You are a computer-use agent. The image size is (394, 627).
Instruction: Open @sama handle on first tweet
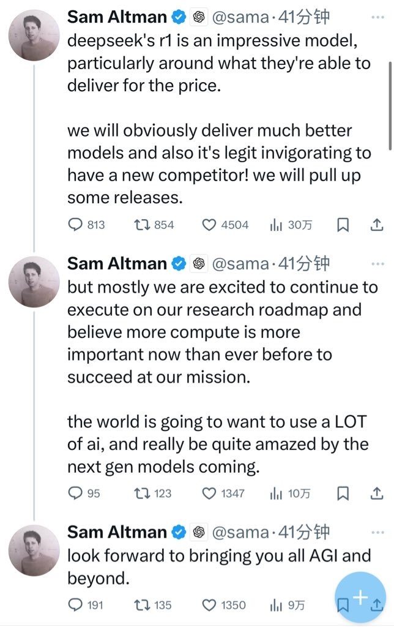(240, 17)
